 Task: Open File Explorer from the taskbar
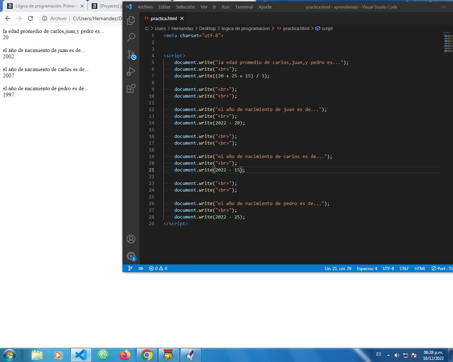coord(37,355)
